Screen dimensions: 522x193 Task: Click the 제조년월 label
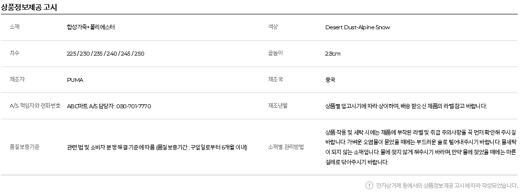278,106
